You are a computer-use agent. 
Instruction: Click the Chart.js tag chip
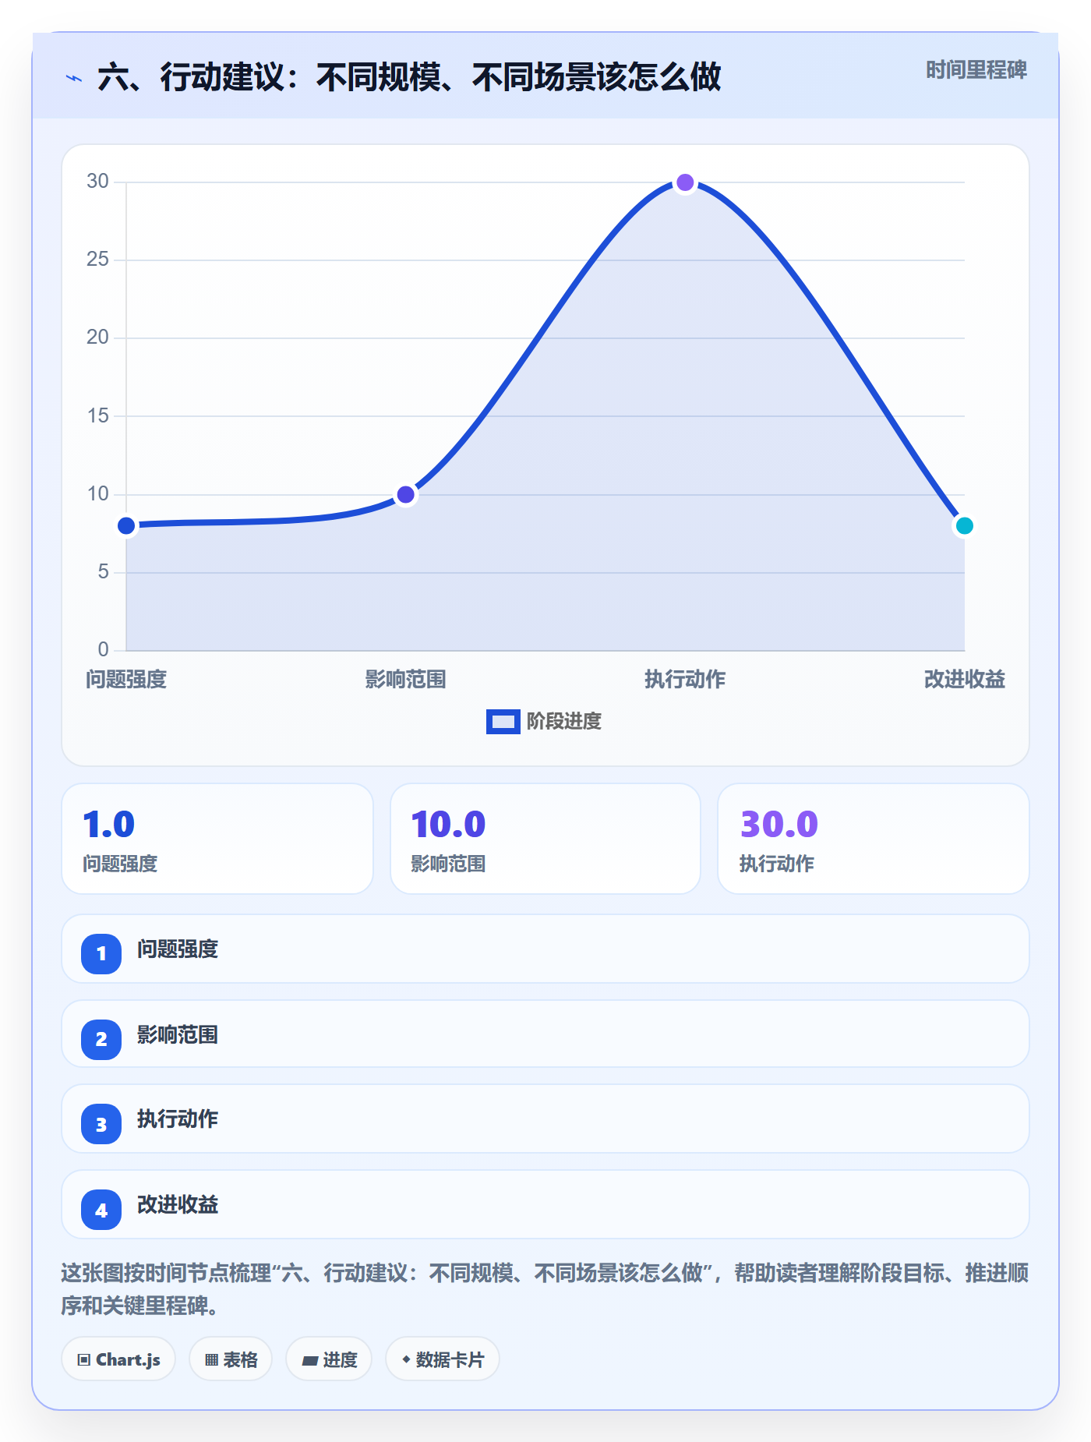118,1359
